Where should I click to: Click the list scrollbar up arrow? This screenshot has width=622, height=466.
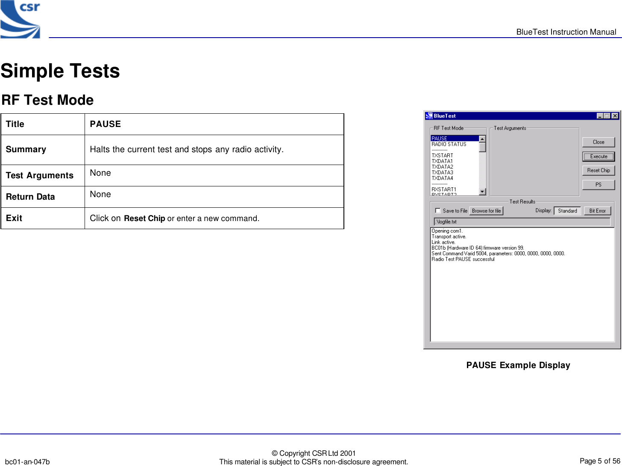[482, 139]
